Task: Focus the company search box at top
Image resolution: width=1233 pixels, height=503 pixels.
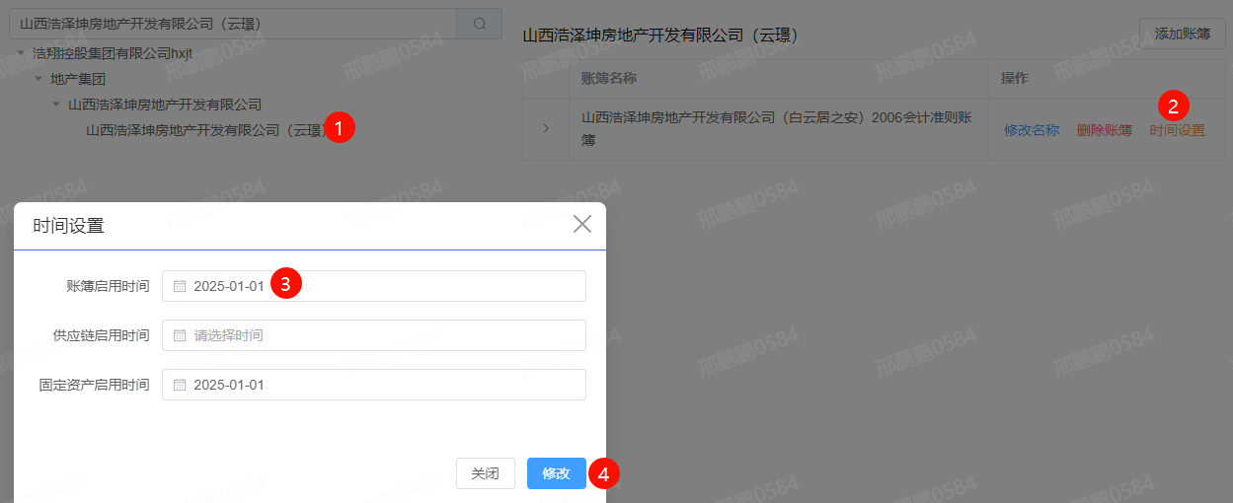Action: point(232,24)
